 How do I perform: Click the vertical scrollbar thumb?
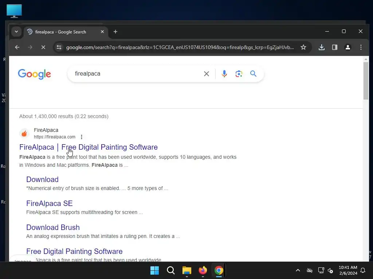pos(366,81)
